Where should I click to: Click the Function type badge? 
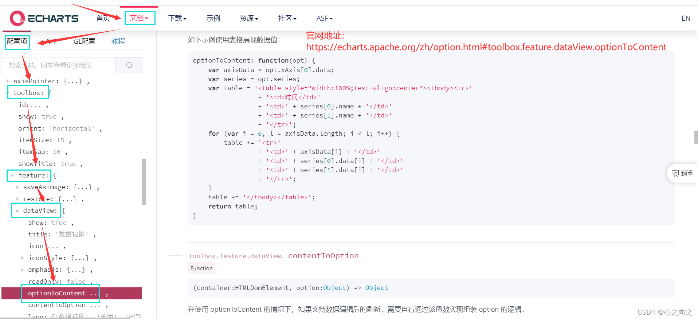pos(201,268)
